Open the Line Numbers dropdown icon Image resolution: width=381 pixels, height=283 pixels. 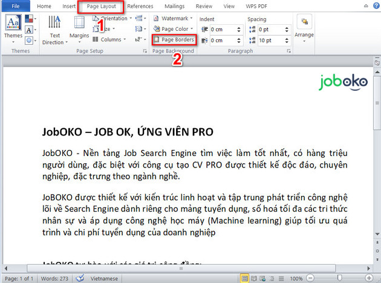pyautogui.click(x=141, y=29)
